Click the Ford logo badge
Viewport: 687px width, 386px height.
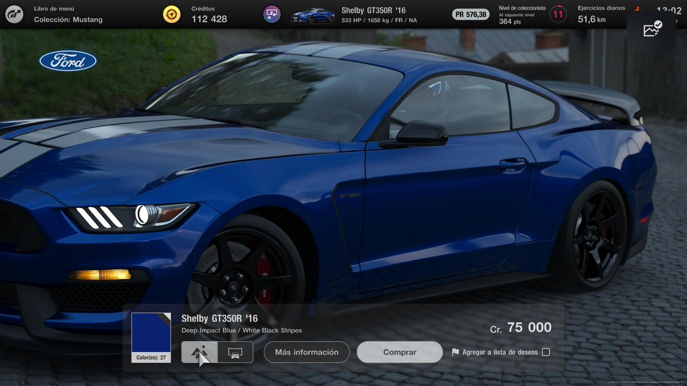[x=68, y=61]
